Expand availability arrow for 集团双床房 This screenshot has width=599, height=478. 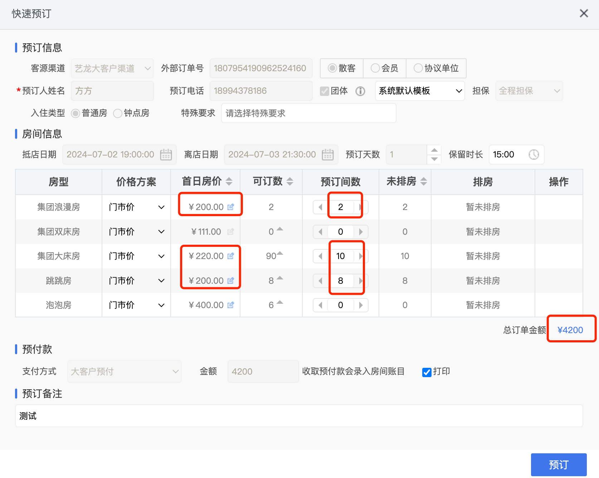280,229
